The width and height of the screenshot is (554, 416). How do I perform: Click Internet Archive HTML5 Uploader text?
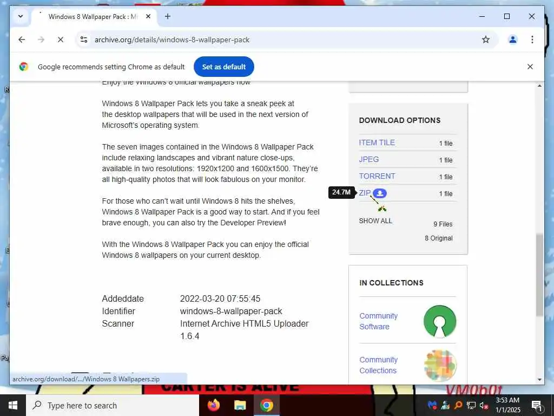coord(244,324)
